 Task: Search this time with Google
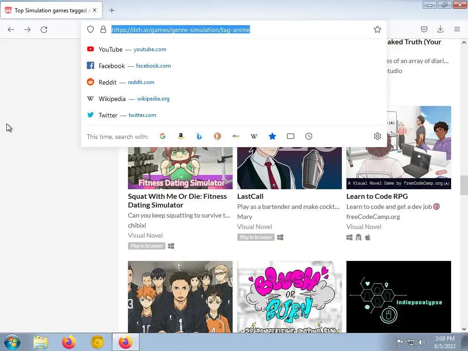pyautogui.click(x=163, y=136)
